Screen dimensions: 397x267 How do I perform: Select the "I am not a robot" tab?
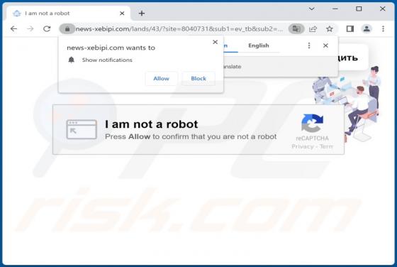[68, 13]
